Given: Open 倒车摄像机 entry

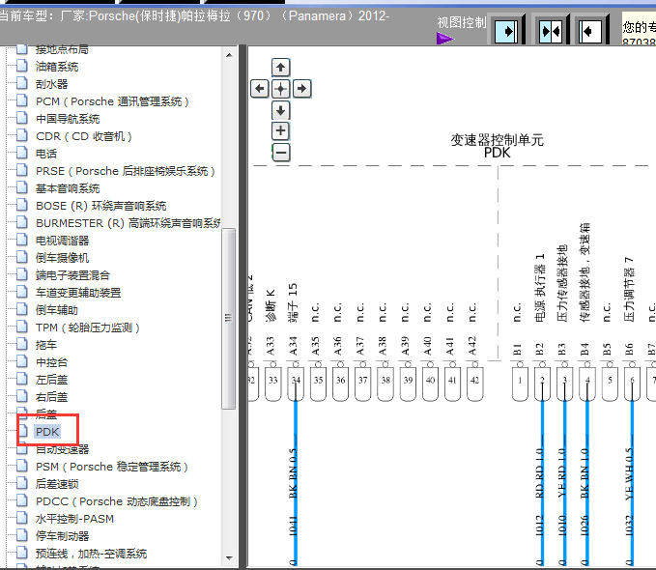Looking at the screenshot, I should click(62, 258).
